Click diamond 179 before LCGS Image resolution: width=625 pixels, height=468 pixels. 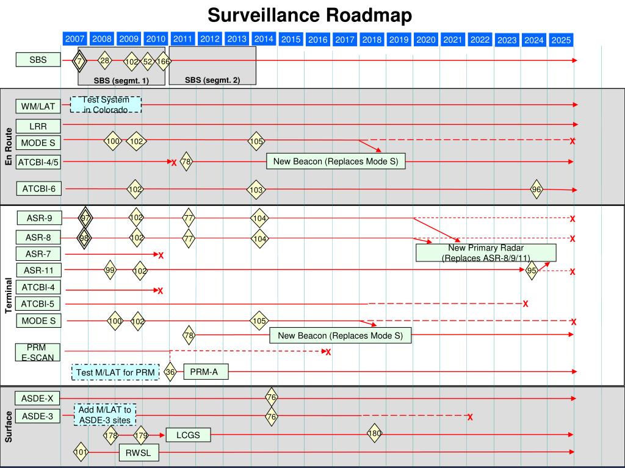coord(141,435)
